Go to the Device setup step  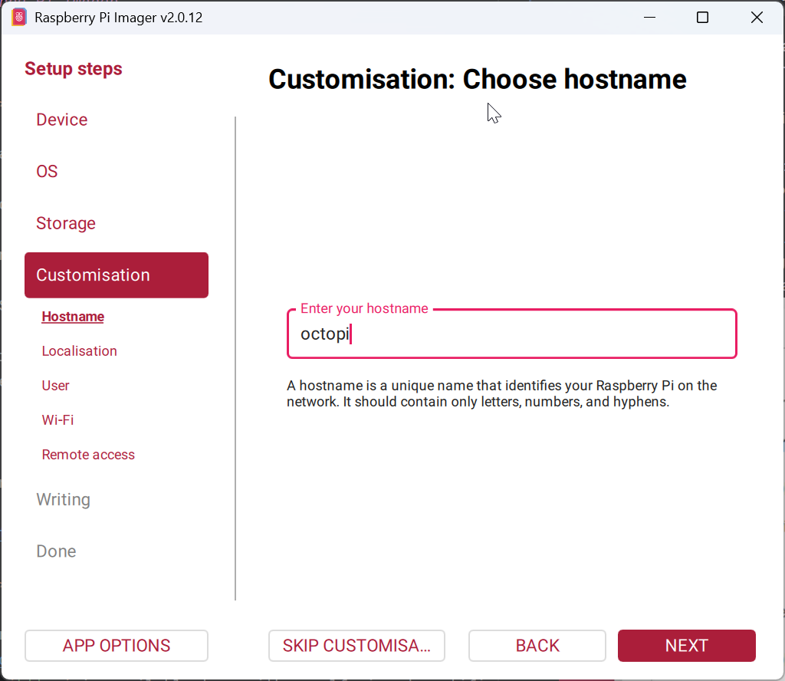click(x=61, y=120)
